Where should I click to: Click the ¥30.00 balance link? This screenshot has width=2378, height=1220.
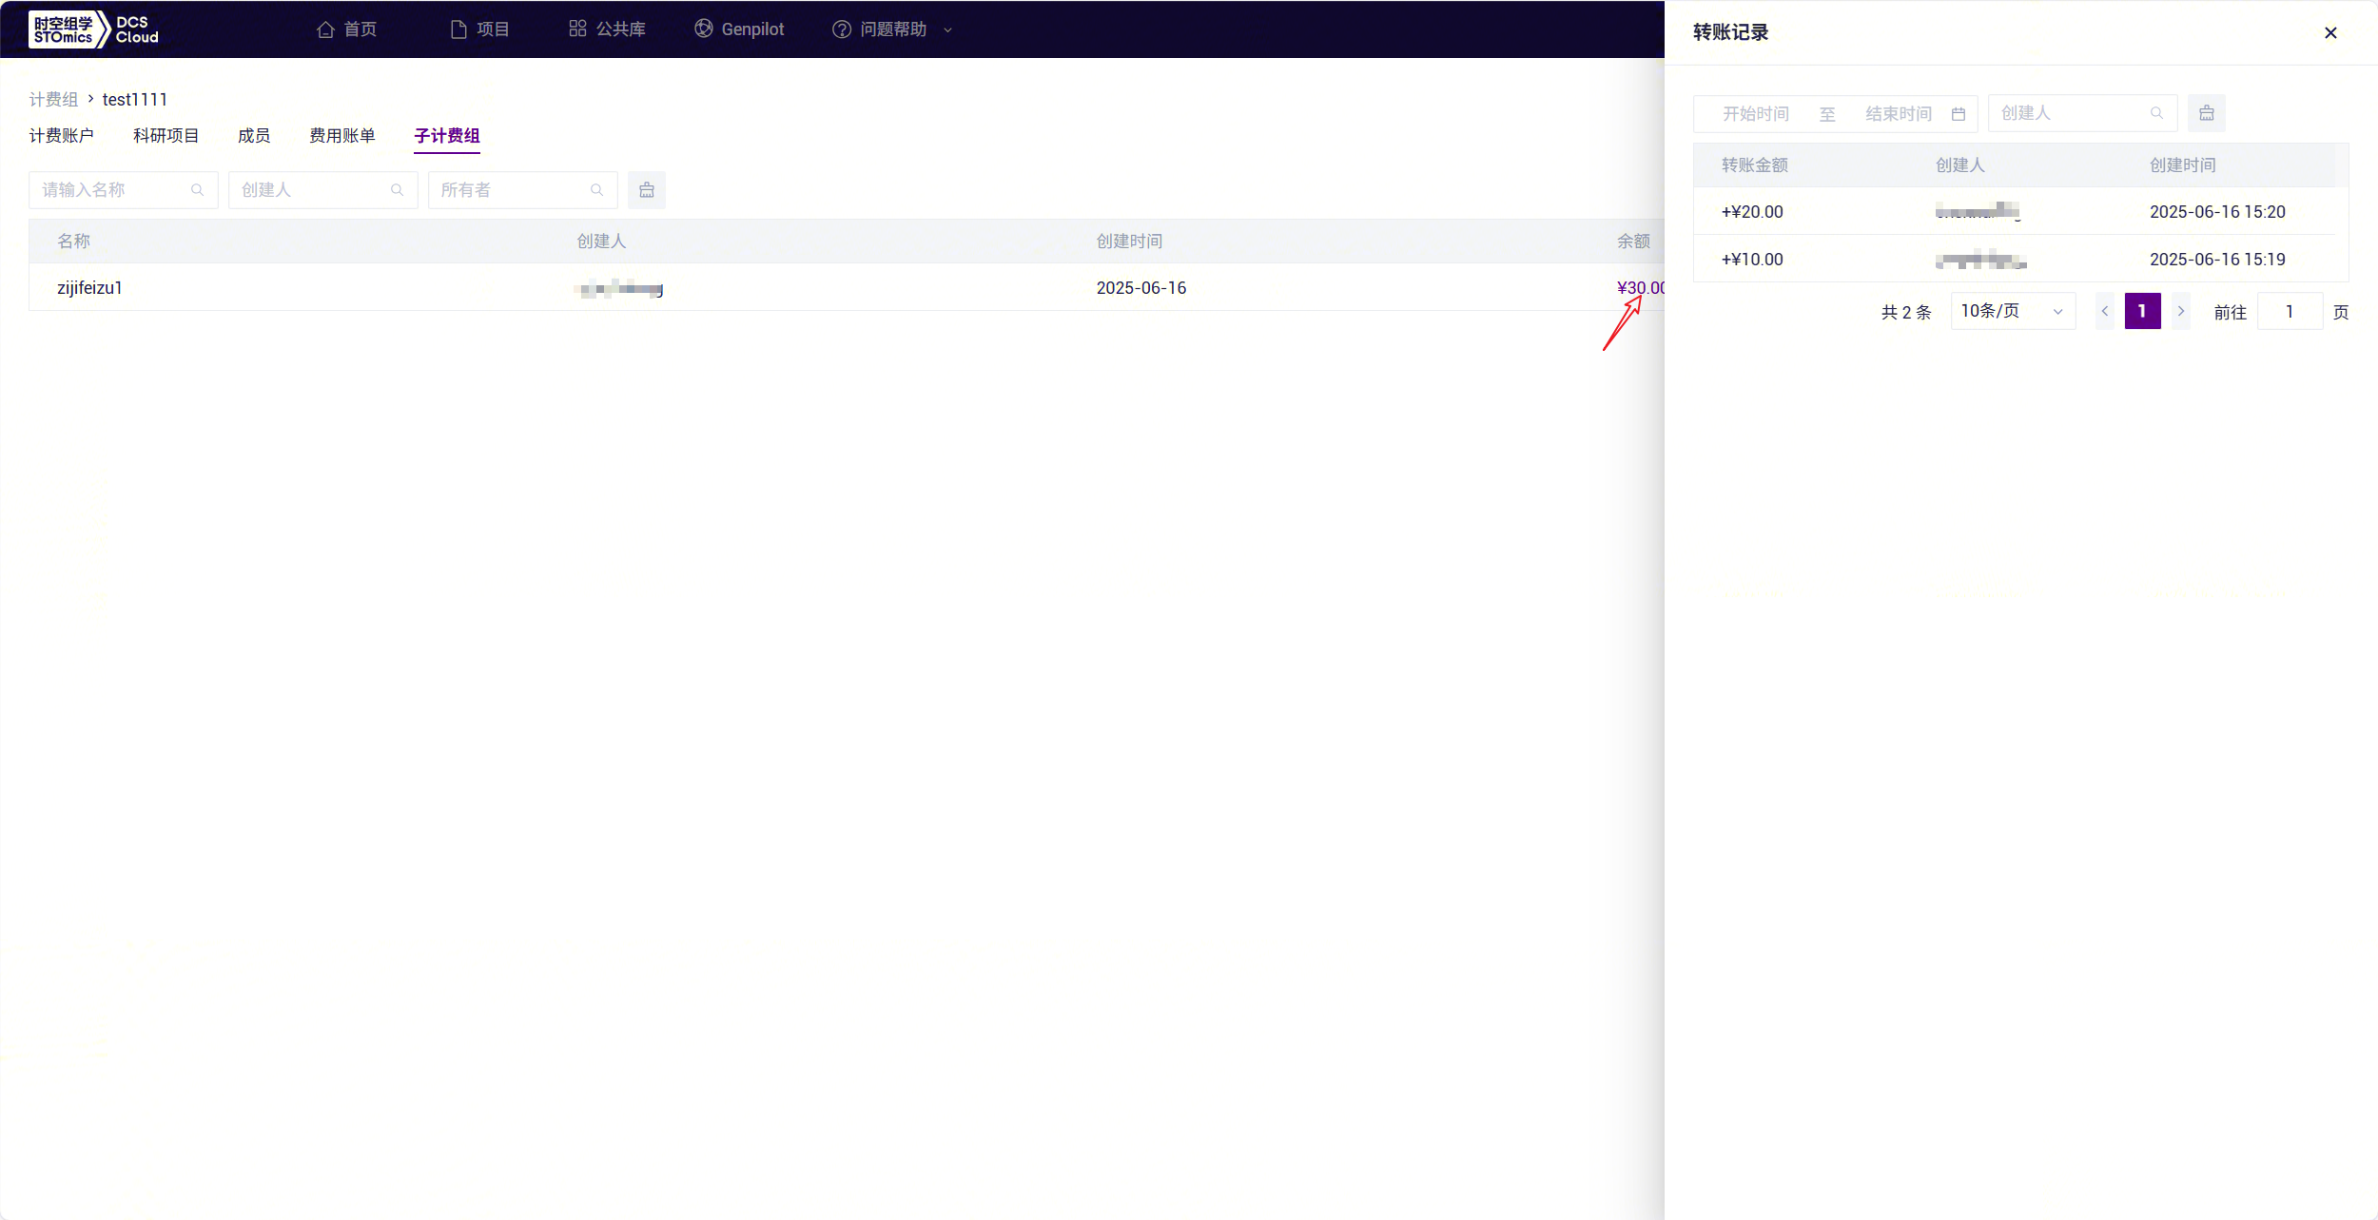1641,287
